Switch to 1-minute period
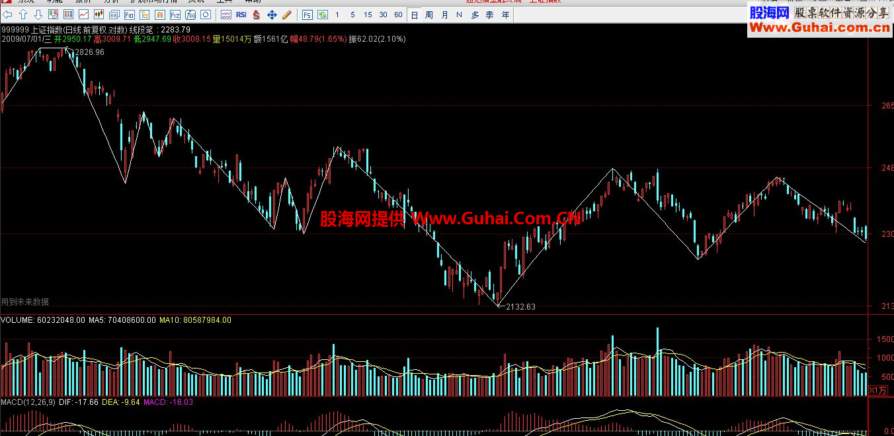The width and height of the screenshot is (894, 436). pos(337,15)
